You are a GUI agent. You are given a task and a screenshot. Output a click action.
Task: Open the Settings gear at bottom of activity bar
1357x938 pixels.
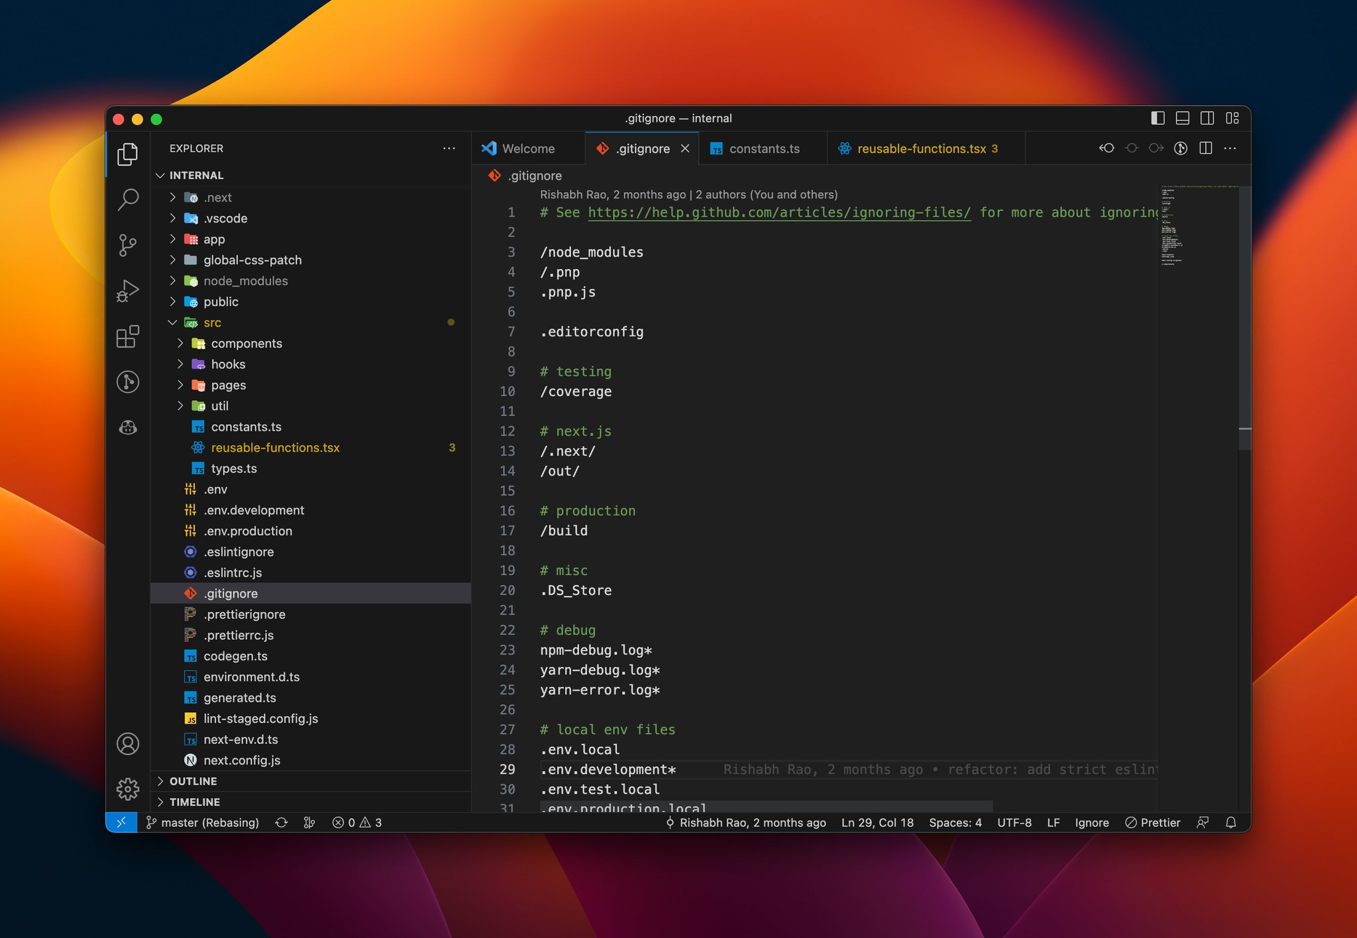(x=128, y=789)
